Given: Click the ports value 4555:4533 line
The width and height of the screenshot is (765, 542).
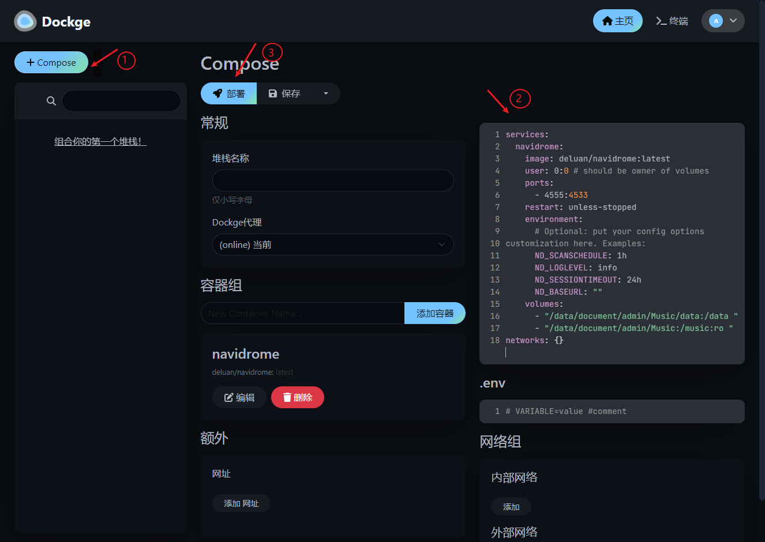Looking at the screenshot, I should tap(561, 195).
